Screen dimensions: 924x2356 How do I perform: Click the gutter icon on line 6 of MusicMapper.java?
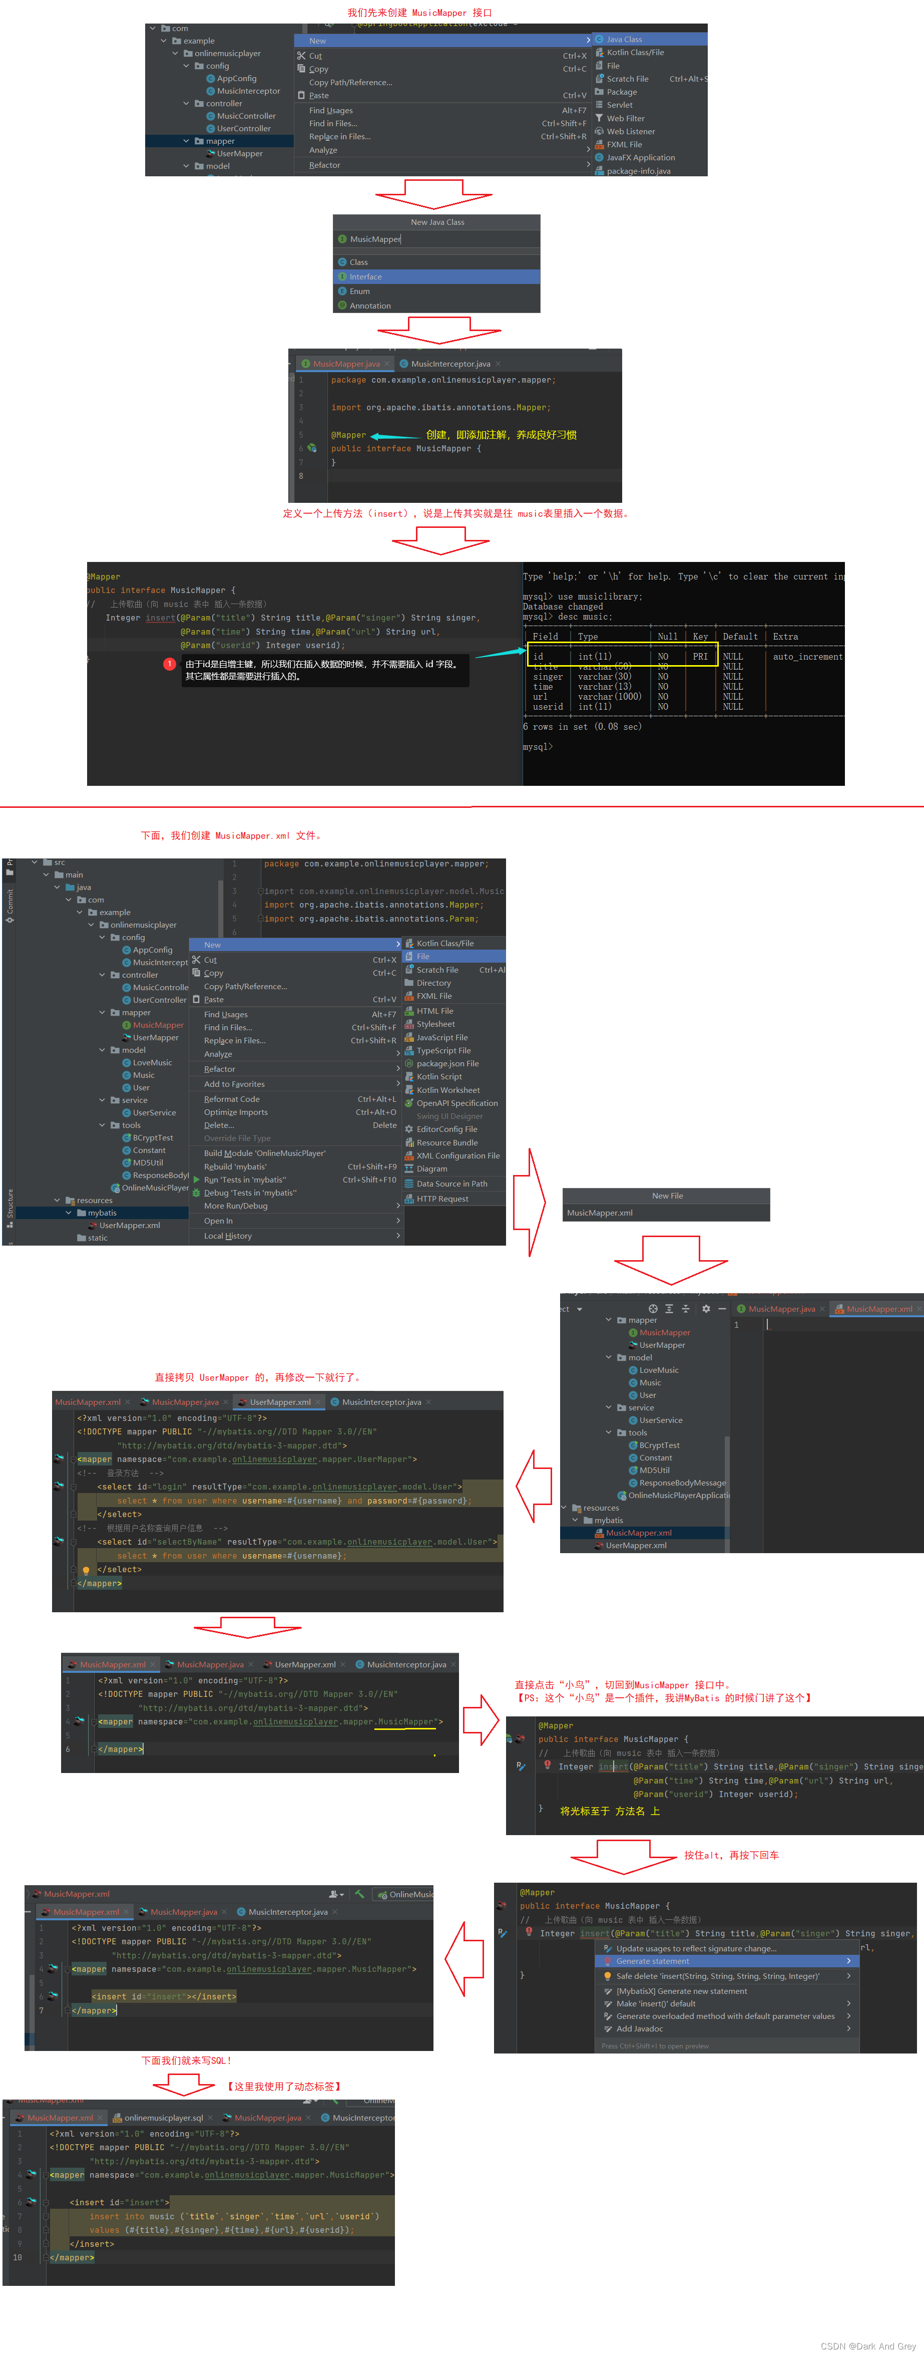[x=312, y=448]
